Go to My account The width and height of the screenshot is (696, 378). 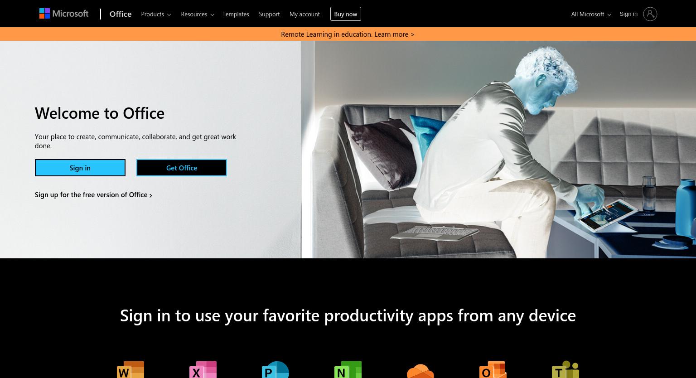click(x=304, y=14)
